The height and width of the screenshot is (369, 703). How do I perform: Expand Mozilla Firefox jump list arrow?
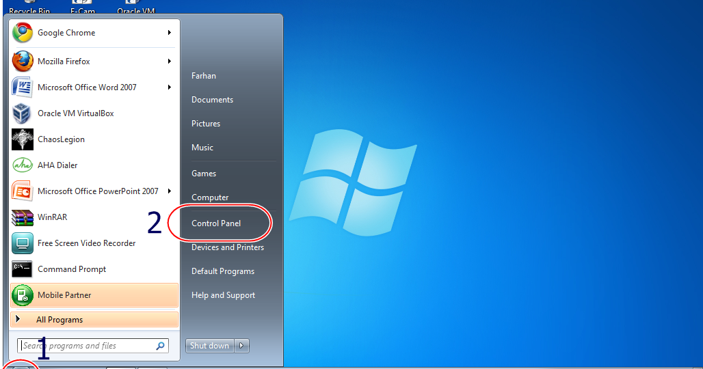[x=170, y=61]
